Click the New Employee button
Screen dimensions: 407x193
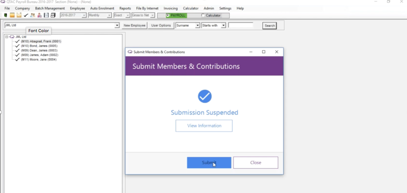tap(134, 26)
